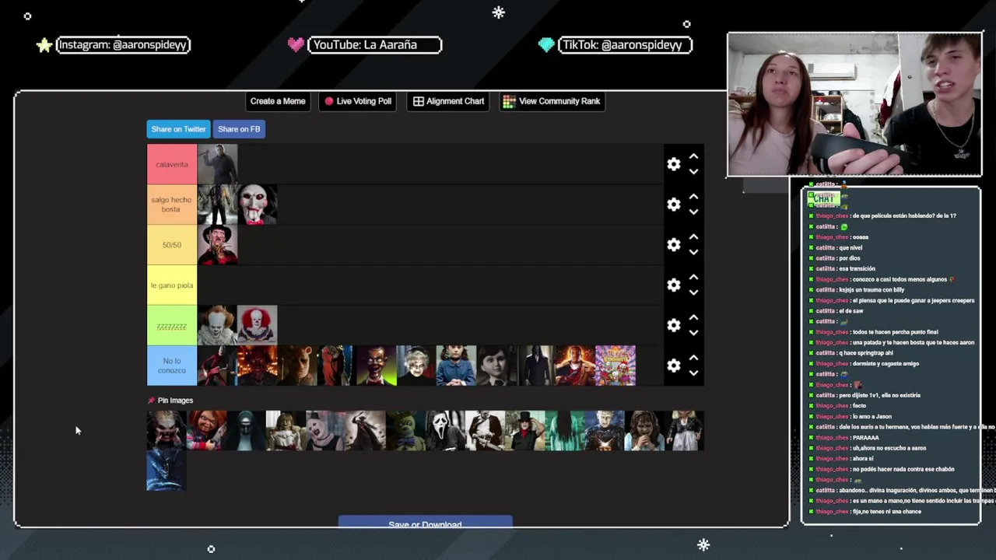
Task: Select the Predator image in the pool
Action: tap(167, 431)
